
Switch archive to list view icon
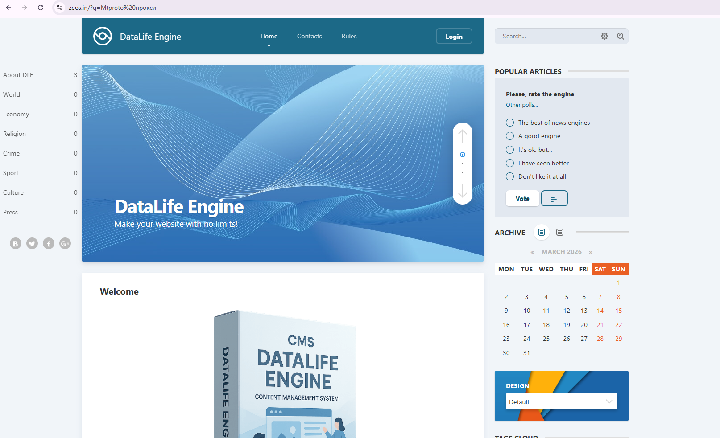point(560,232)
